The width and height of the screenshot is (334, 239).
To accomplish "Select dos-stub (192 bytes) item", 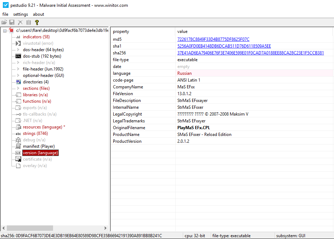I will (42, 56).
